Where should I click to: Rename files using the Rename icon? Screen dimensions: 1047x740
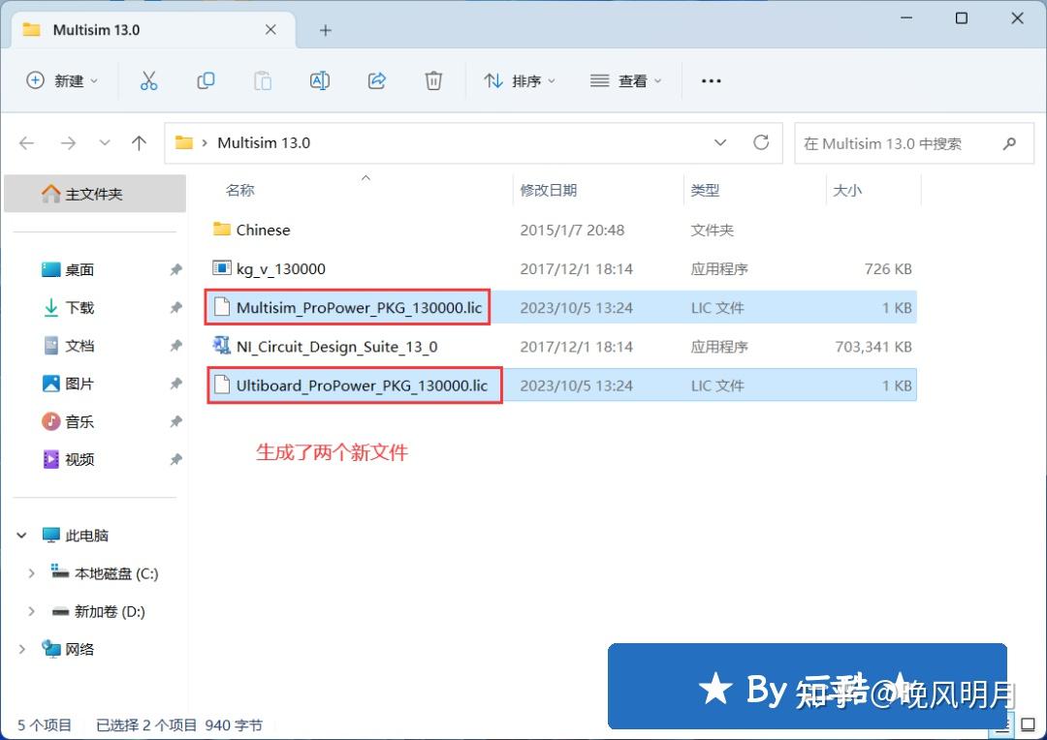pyautogui.click(x=320, y=80)
